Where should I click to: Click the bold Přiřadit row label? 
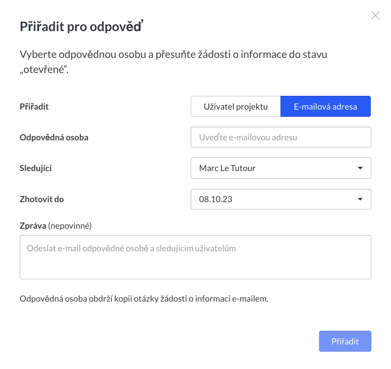34,107
